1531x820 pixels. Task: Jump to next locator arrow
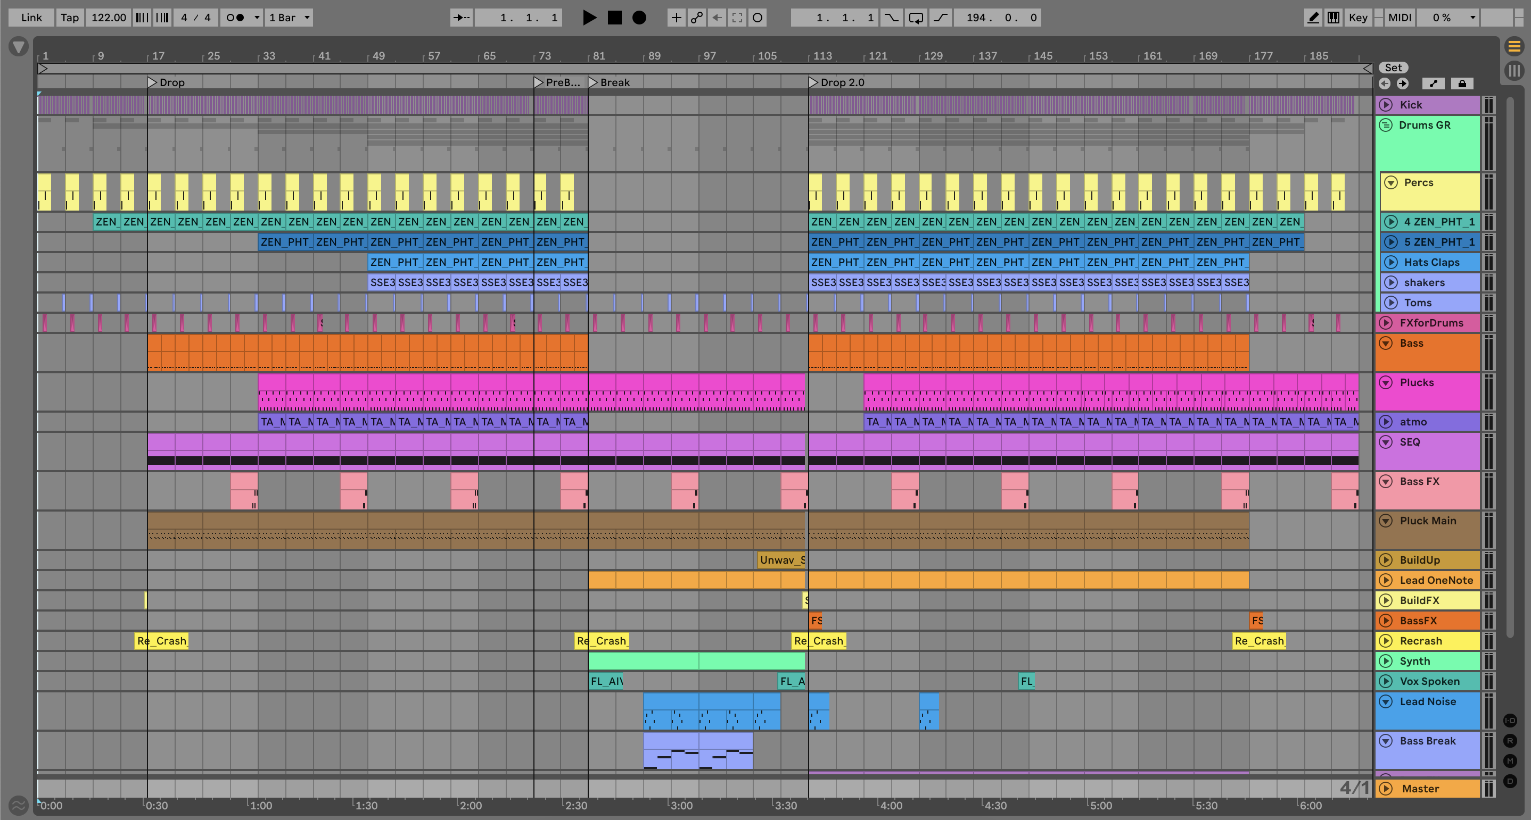coord(1403,83)
